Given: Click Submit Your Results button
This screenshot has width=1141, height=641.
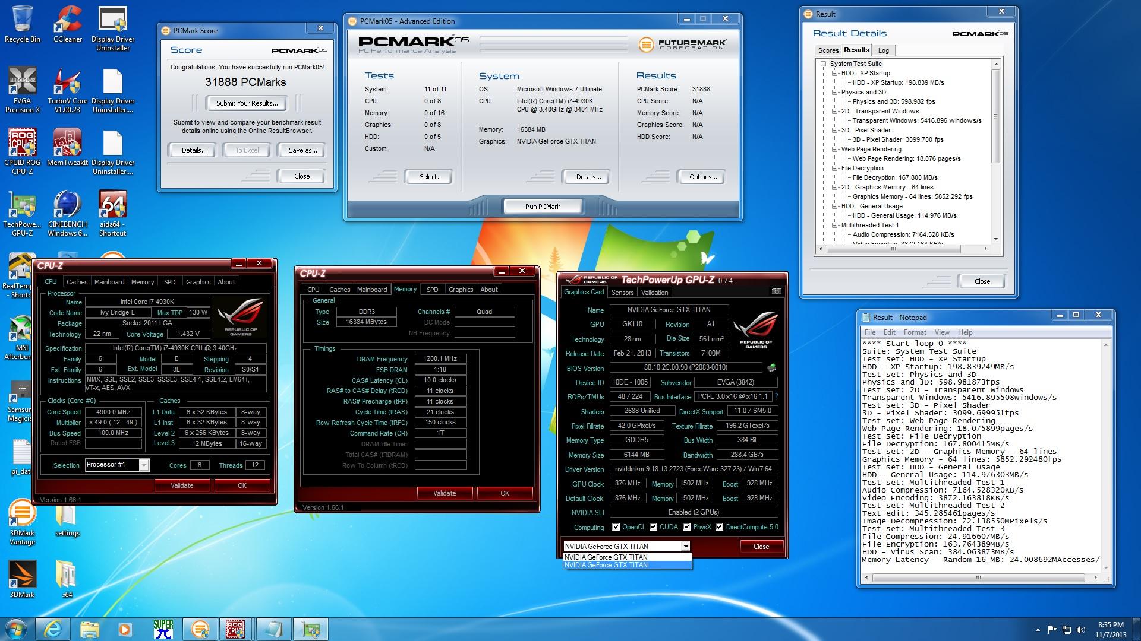Looking at the screenshot, I should [247, 103].
